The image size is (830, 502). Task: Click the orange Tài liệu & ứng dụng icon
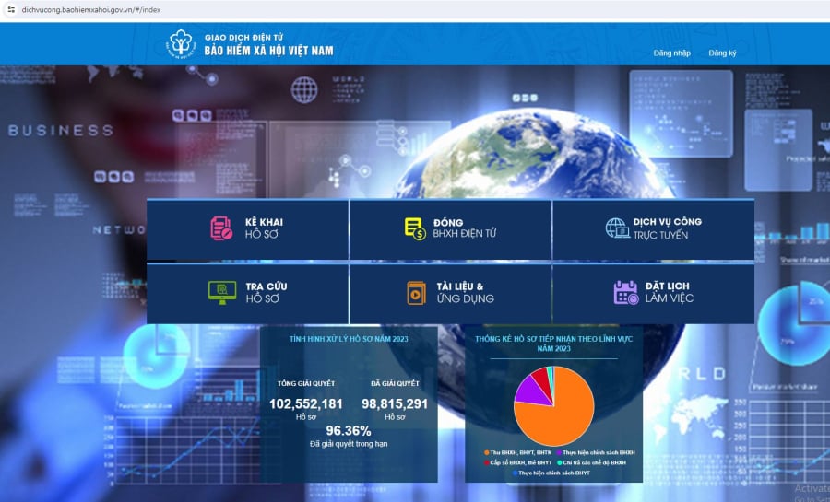(x=416, y=293)
